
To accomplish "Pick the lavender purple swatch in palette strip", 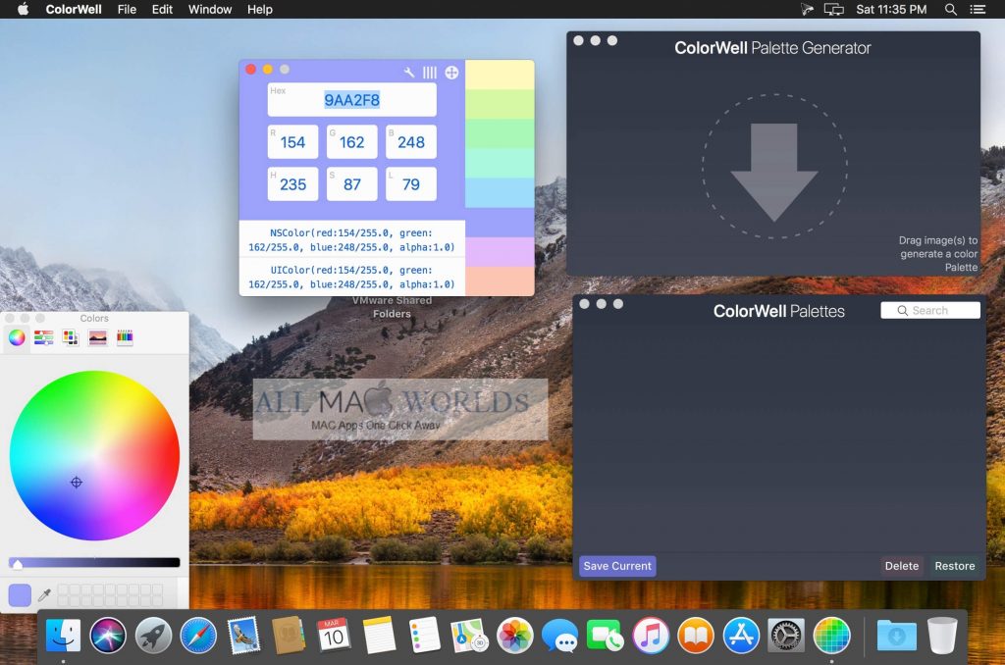I will click(500, 252).
